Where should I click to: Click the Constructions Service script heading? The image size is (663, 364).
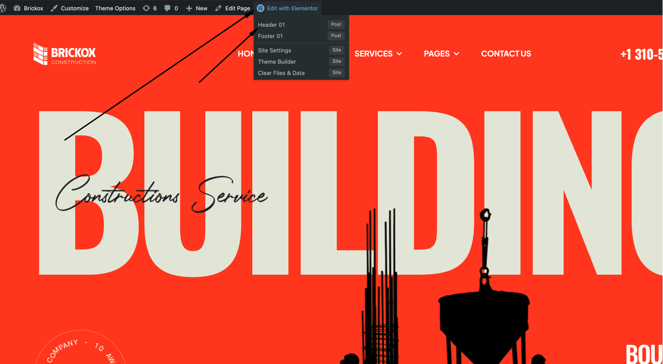(x=161, y=194)
